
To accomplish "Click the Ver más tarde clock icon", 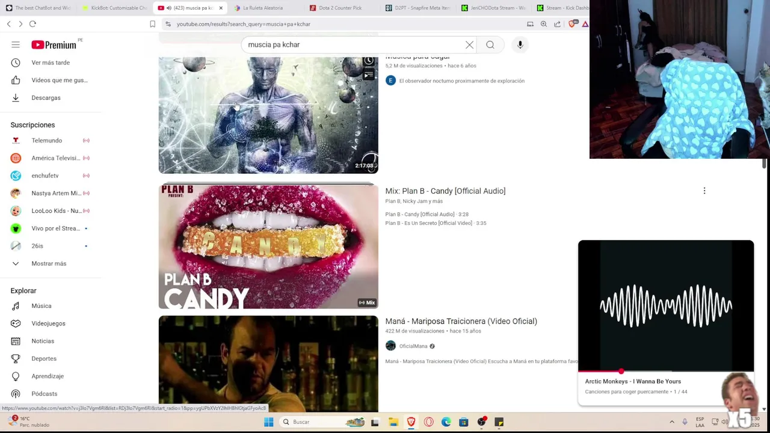I will [x=16, y=63].
